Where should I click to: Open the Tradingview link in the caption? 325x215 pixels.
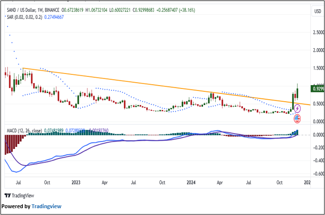[x=47, y=207]
